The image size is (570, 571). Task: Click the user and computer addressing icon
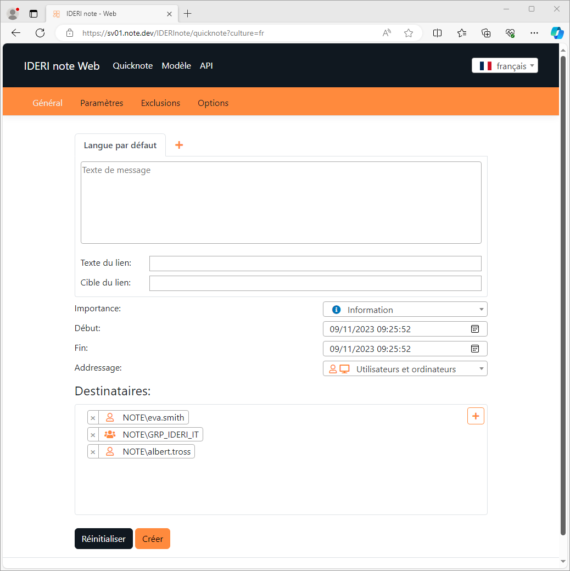[339, 369]
